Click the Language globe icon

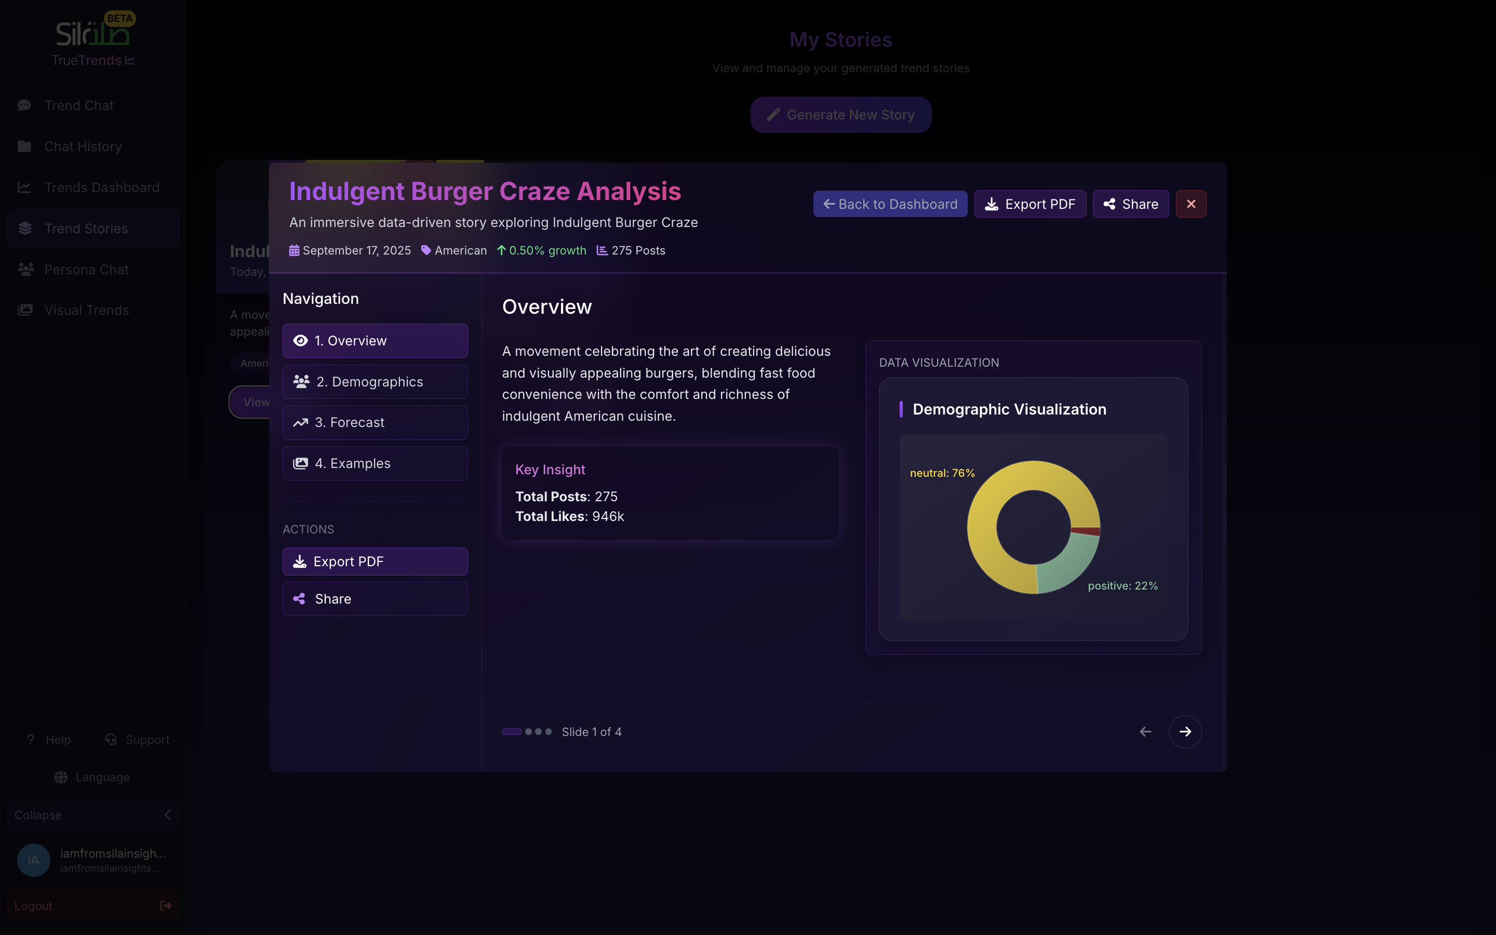click(60, 777)
